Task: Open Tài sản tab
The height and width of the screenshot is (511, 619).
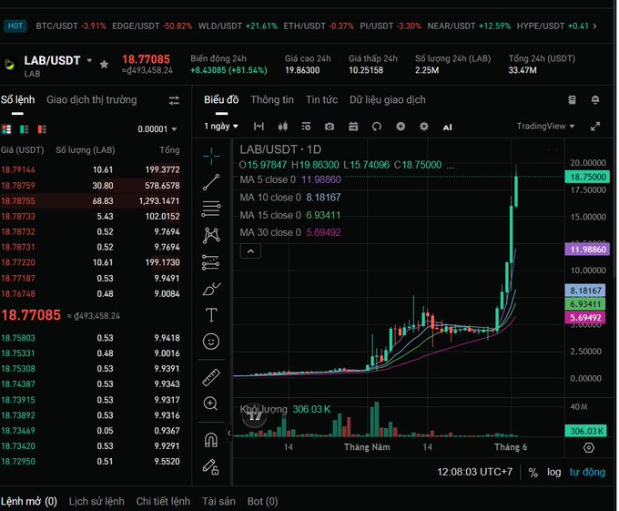Action: coord(218,502)
